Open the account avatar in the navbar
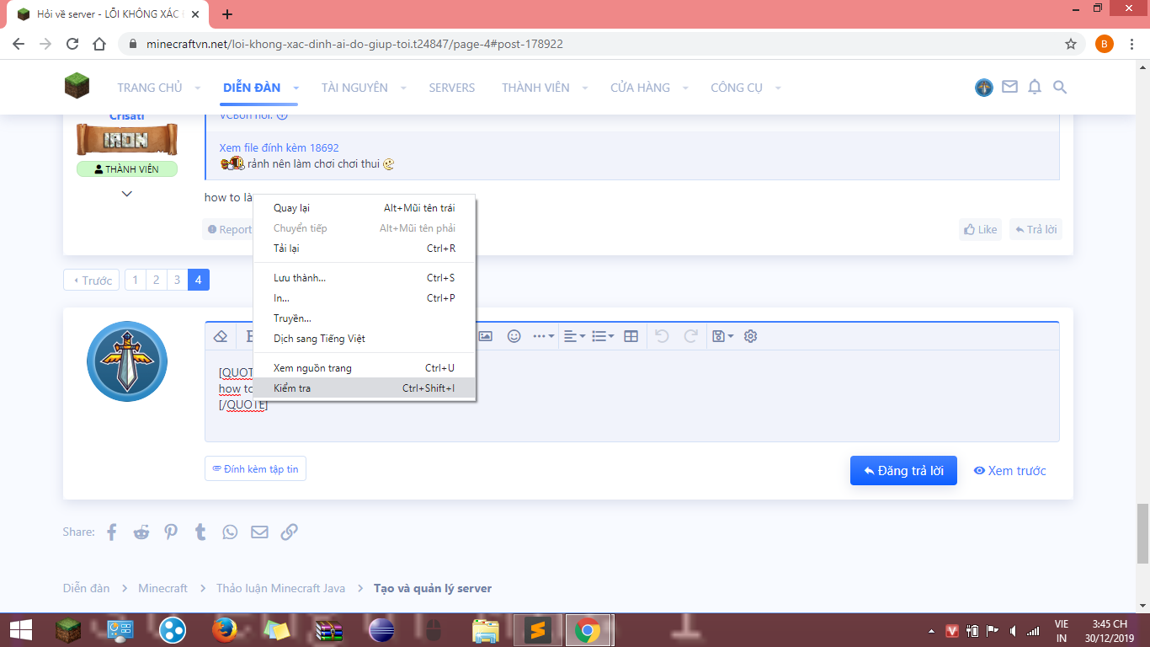1150x647 pixels. tap(984, 88)
